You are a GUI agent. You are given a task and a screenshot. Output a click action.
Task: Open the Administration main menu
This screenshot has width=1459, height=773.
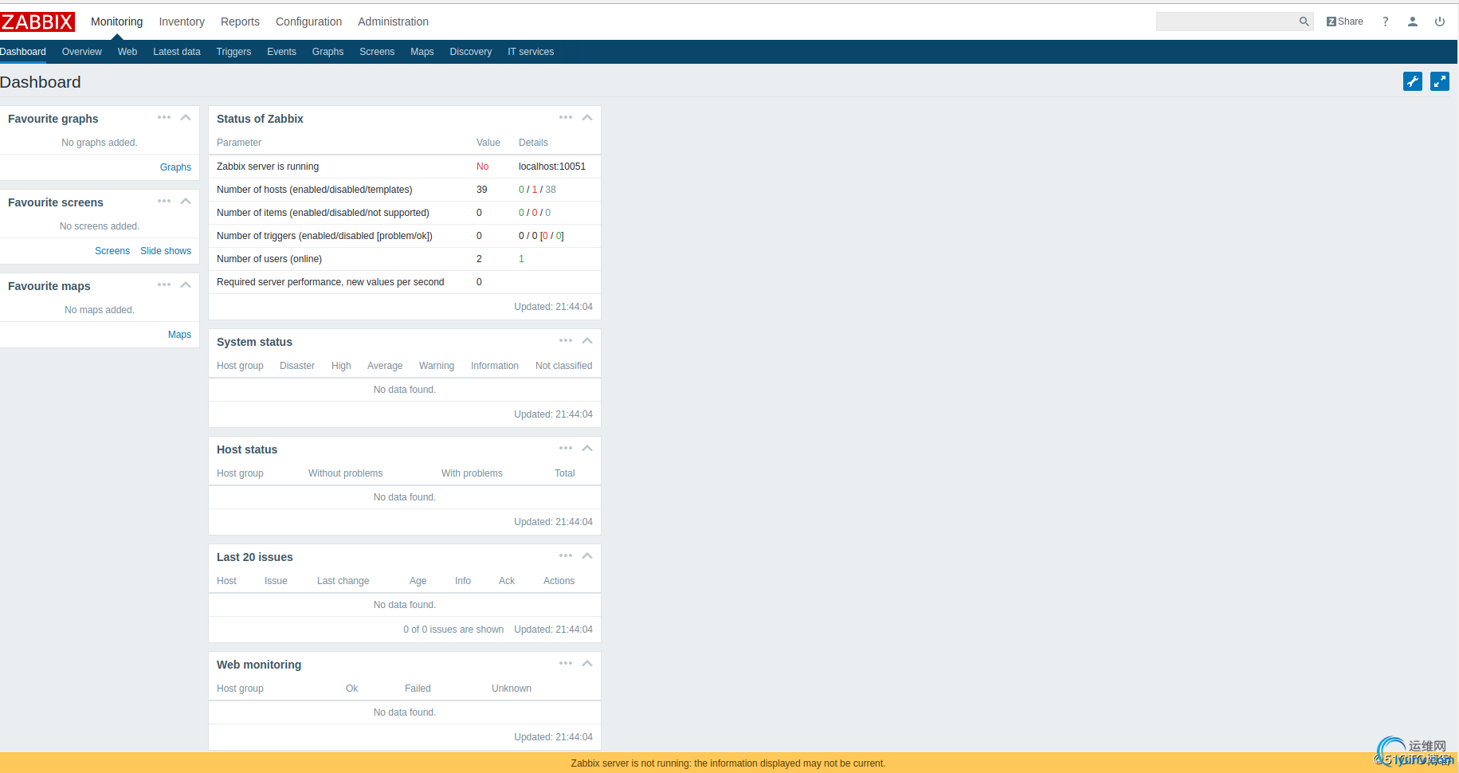click(393, 22)
